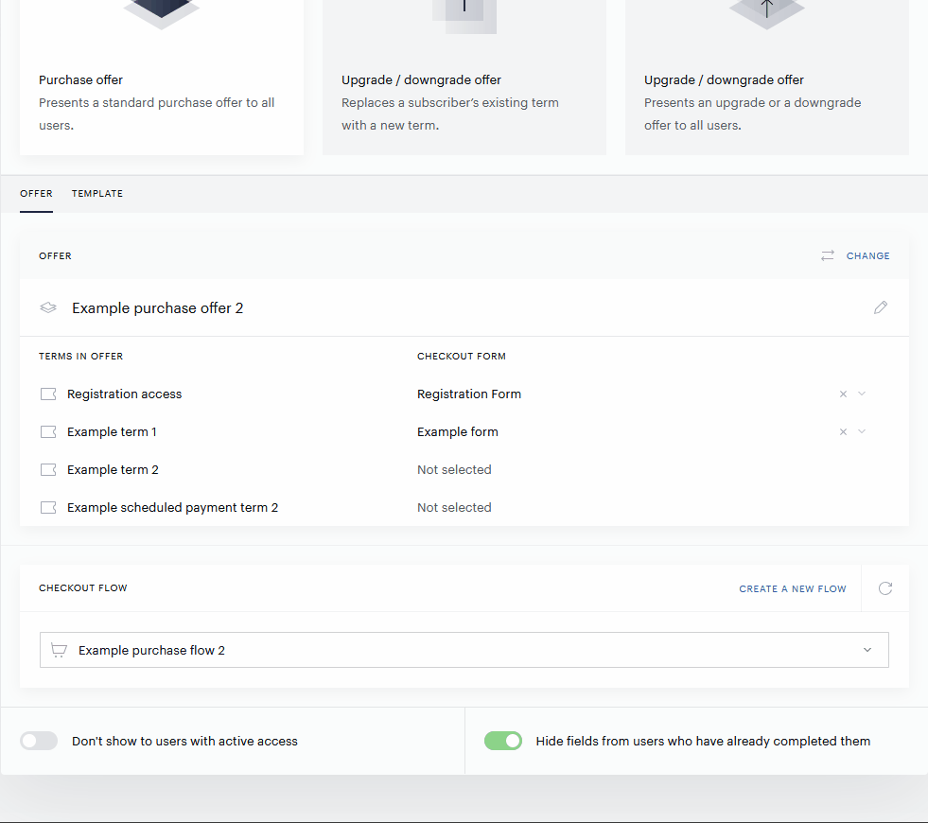Click the refresh icon in Checkout Flow
This screenshot has height=823, width=928.
tap(885, 588)
